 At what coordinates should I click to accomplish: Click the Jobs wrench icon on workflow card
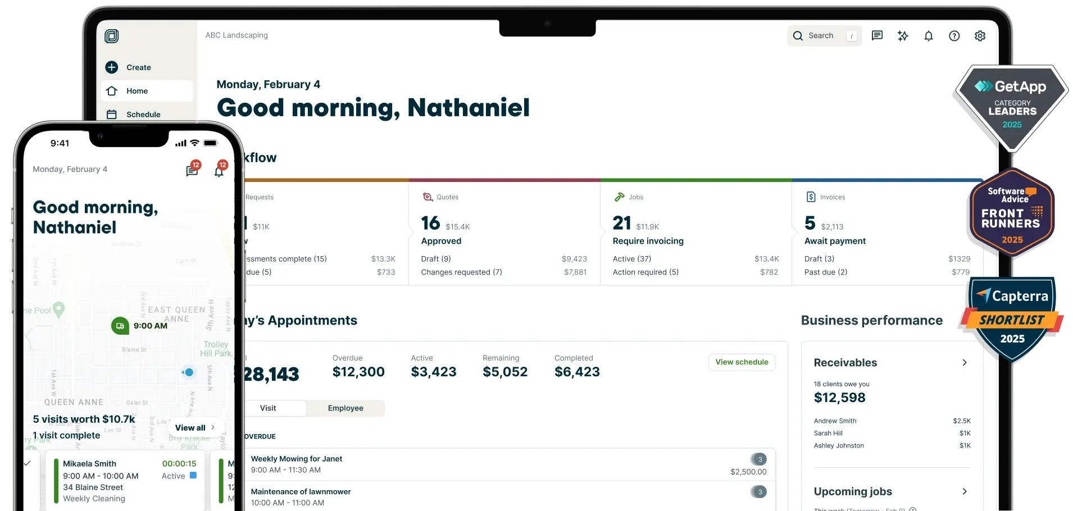click(x=620, y=197)
